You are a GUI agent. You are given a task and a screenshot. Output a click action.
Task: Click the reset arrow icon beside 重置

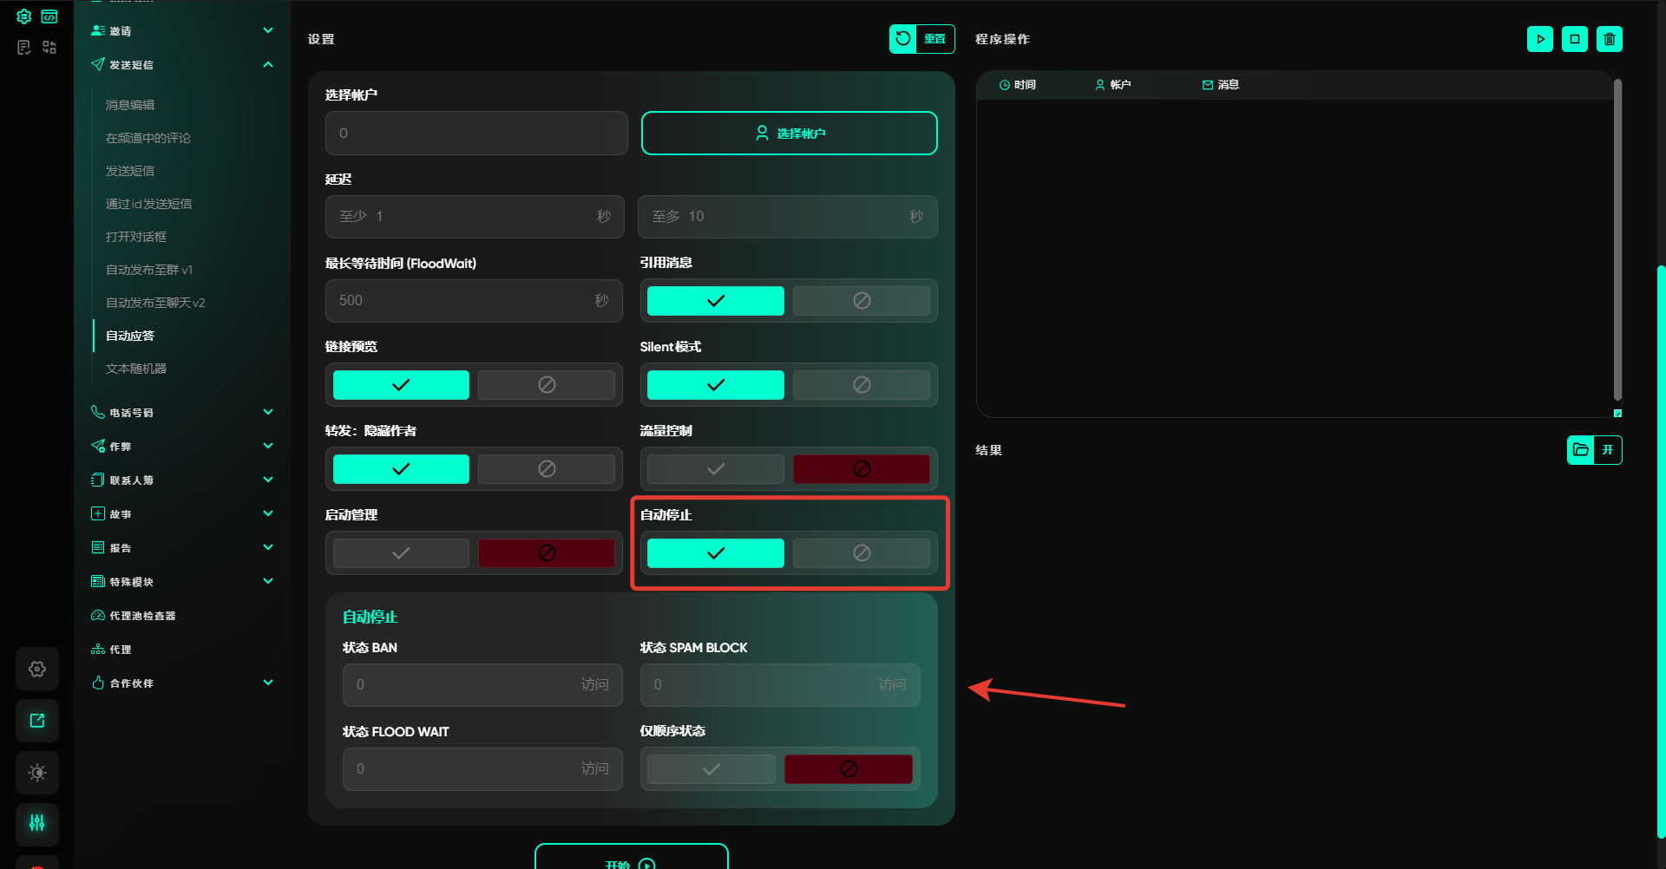903,39
